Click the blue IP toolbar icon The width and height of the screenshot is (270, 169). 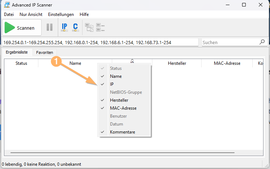64,27
